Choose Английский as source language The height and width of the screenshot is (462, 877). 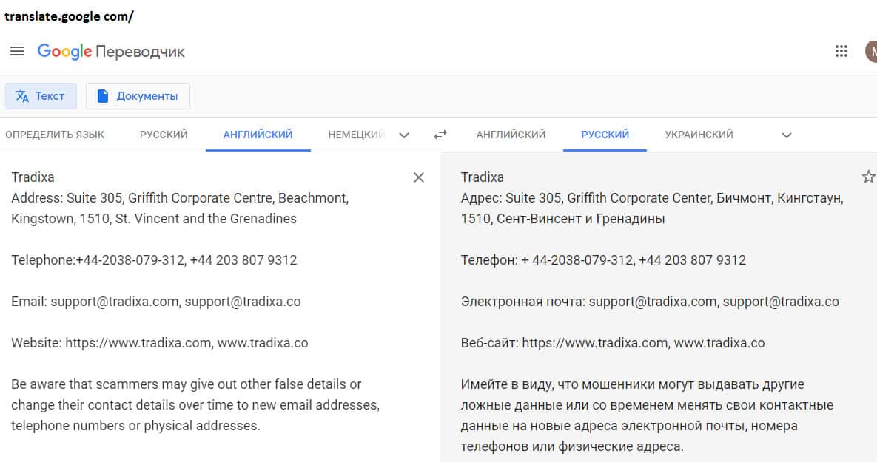258,135
